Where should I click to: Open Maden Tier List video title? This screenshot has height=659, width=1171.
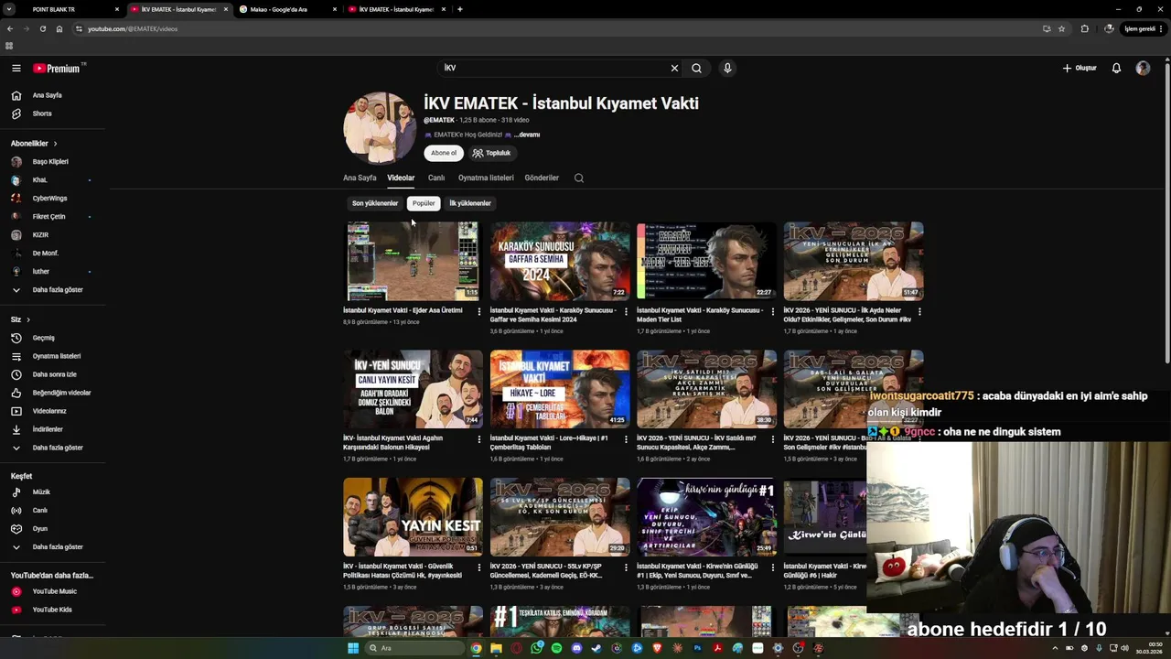click(x=699, y=314)
